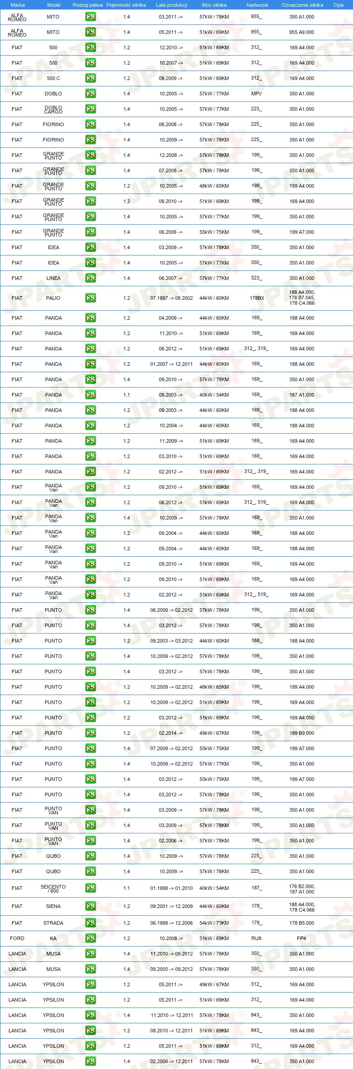Click the fuel icon in Fiat Punto 188_ body row
Viewport: 353px width, 1069px height.
click(x=90, y=641)
